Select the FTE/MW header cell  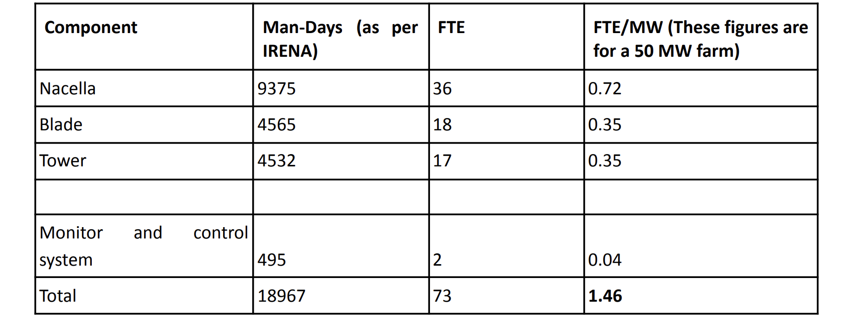700,37
